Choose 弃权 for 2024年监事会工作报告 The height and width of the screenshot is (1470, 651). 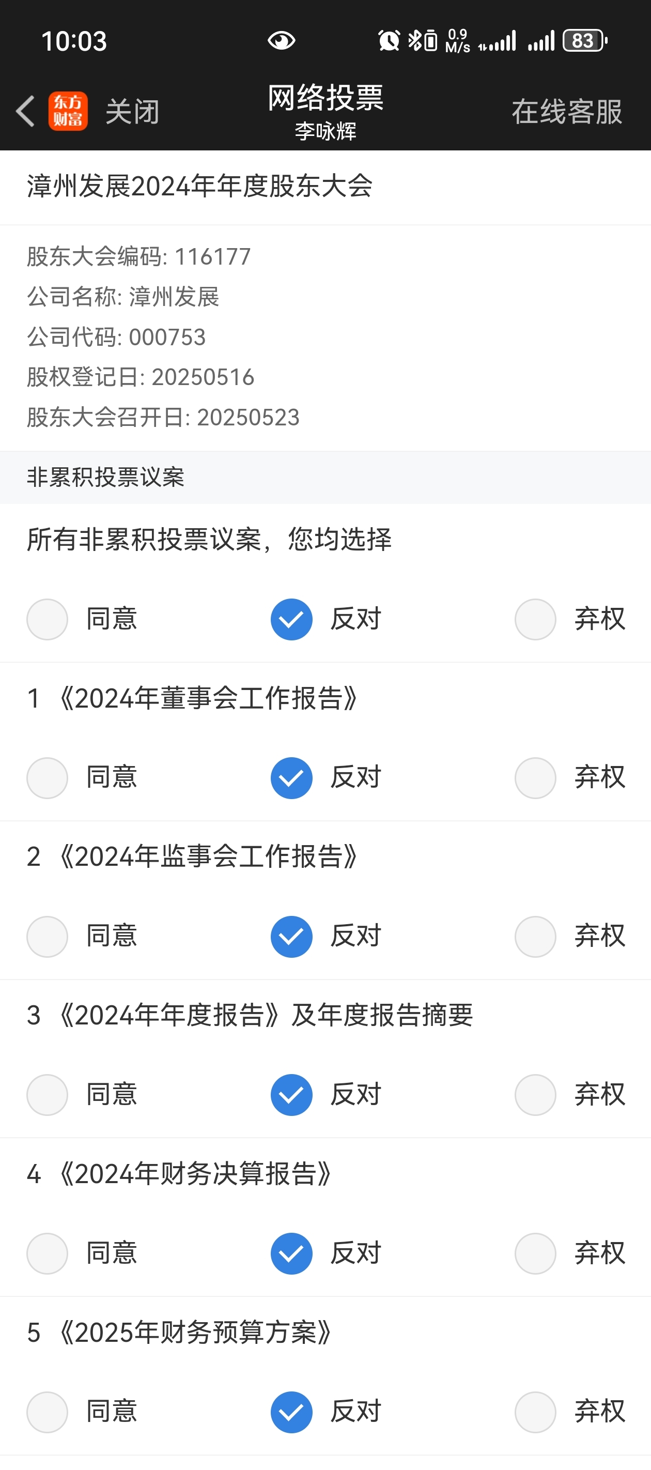535,937
